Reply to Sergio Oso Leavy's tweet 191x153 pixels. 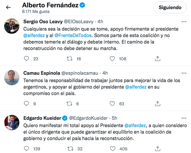click(x=26, y=59)
